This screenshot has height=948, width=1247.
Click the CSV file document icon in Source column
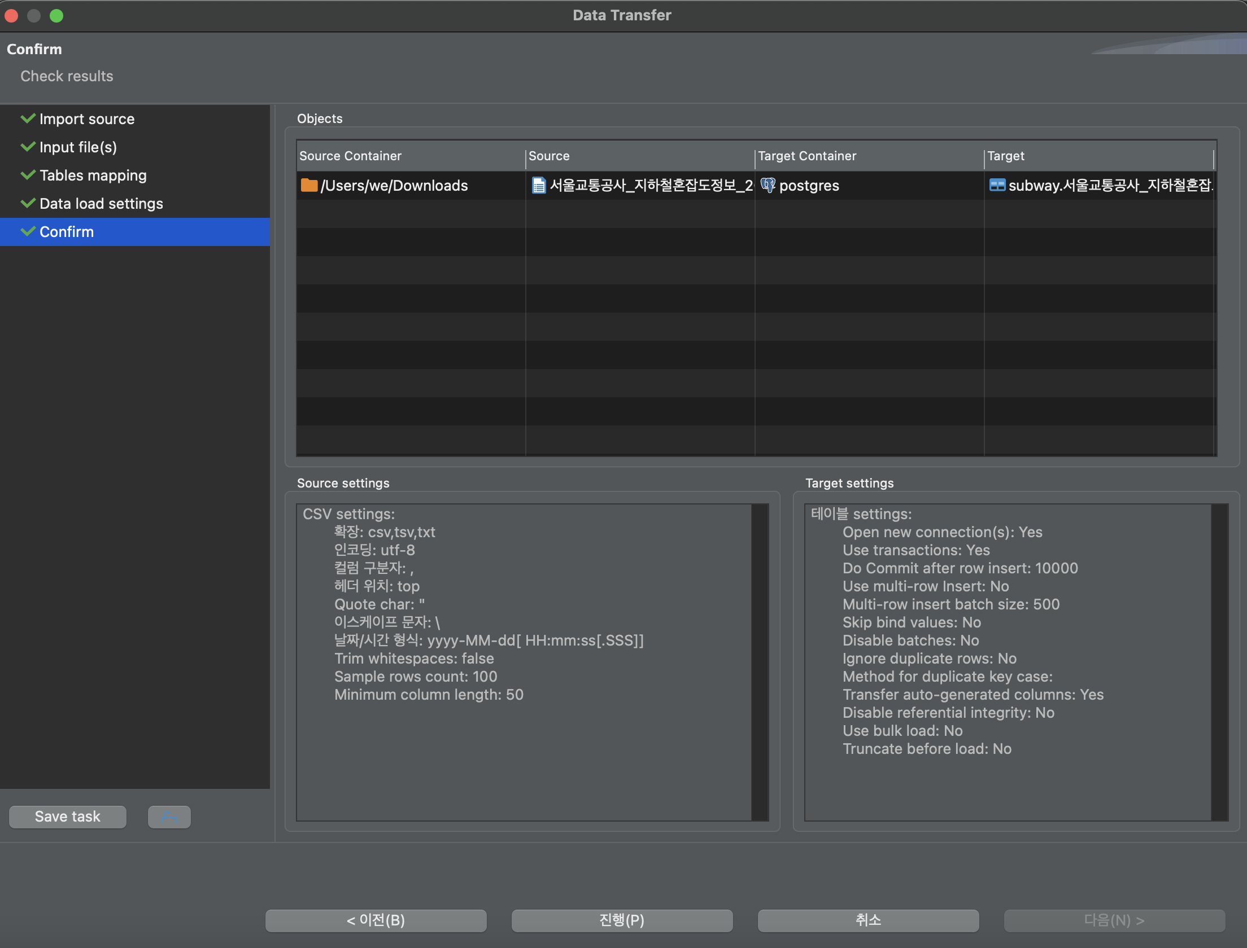(539, 185)
